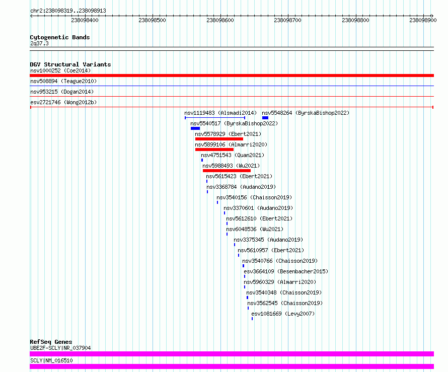
Task: Click ruler position 238098900
Action: [423, 20]
